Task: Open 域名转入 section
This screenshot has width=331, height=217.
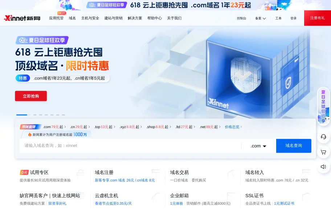Action: click(x=254, y=173)
